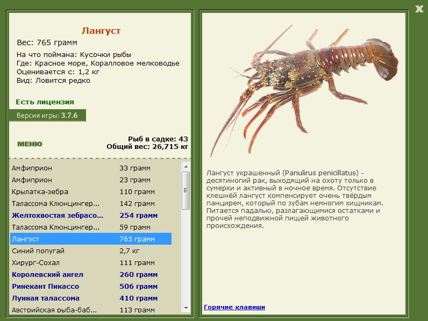This screenshot has height=321, width=428.
Task: Click the Вид: Ловится редко line
Action: click(53, 81)
